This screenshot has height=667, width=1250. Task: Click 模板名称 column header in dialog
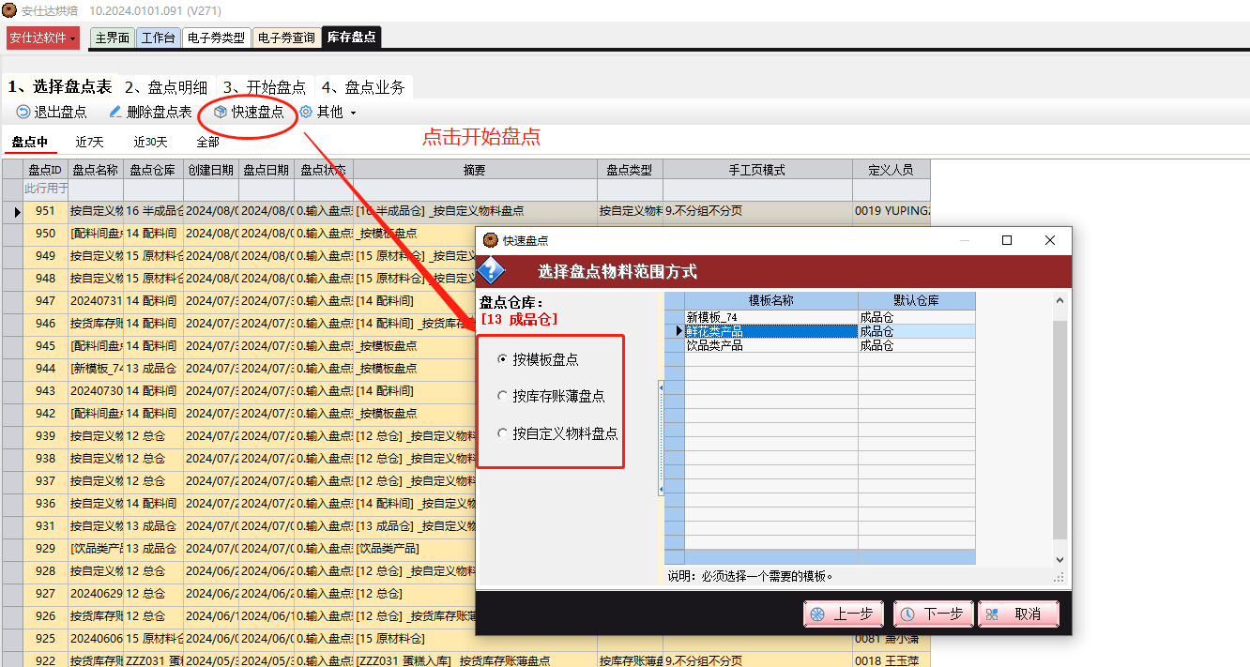click(x=770, y=301)
